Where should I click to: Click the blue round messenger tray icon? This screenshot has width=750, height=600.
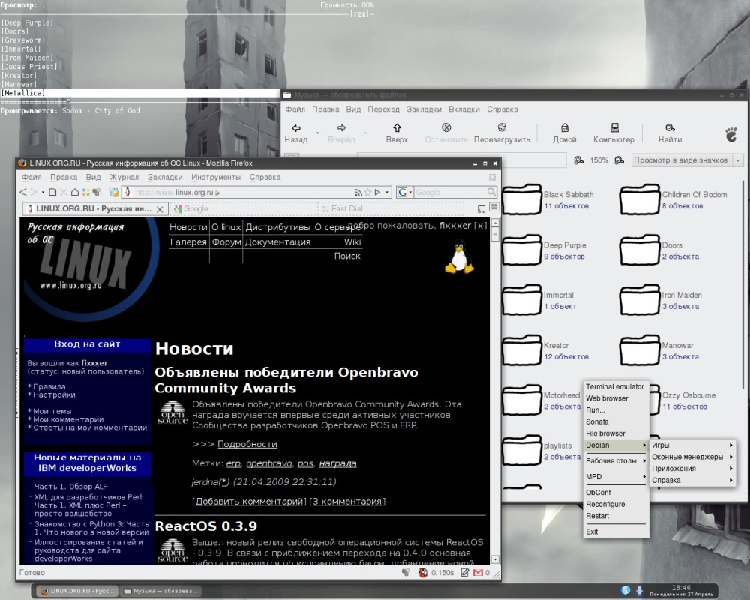point(625,591)
